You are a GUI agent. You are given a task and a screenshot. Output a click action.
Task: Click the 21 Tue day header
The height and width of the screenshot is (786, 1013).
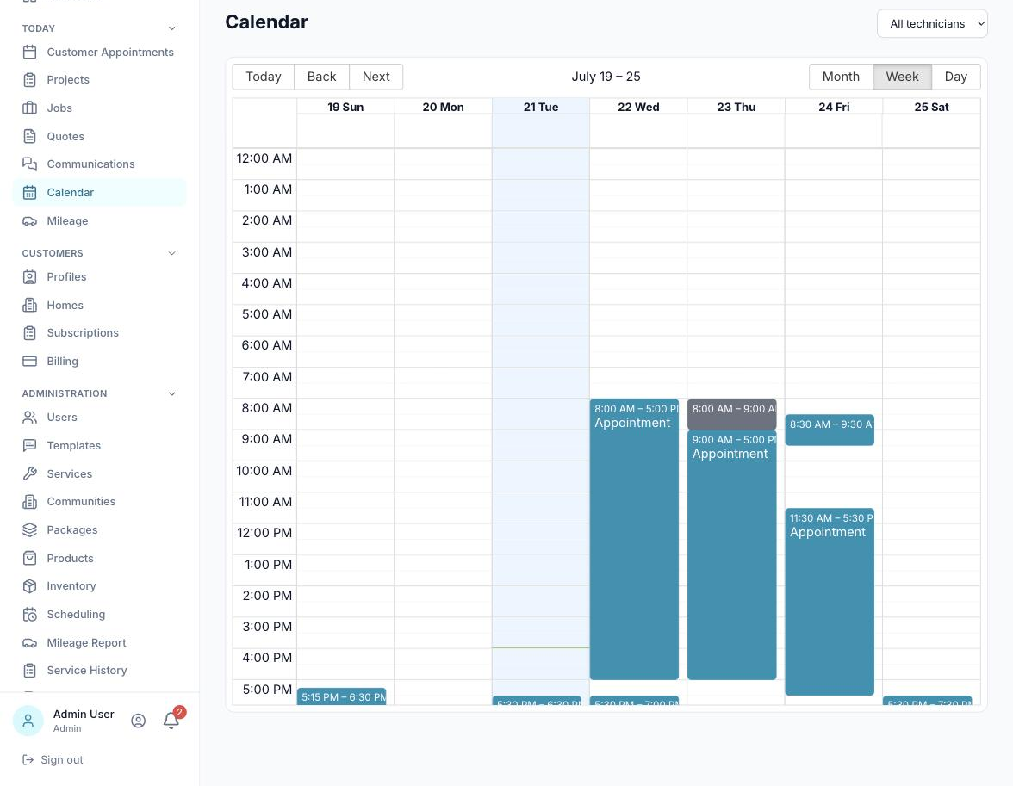[541, 108]
